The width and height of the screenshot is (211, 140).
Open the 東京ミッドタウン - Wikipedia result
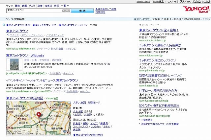[25, 56]
